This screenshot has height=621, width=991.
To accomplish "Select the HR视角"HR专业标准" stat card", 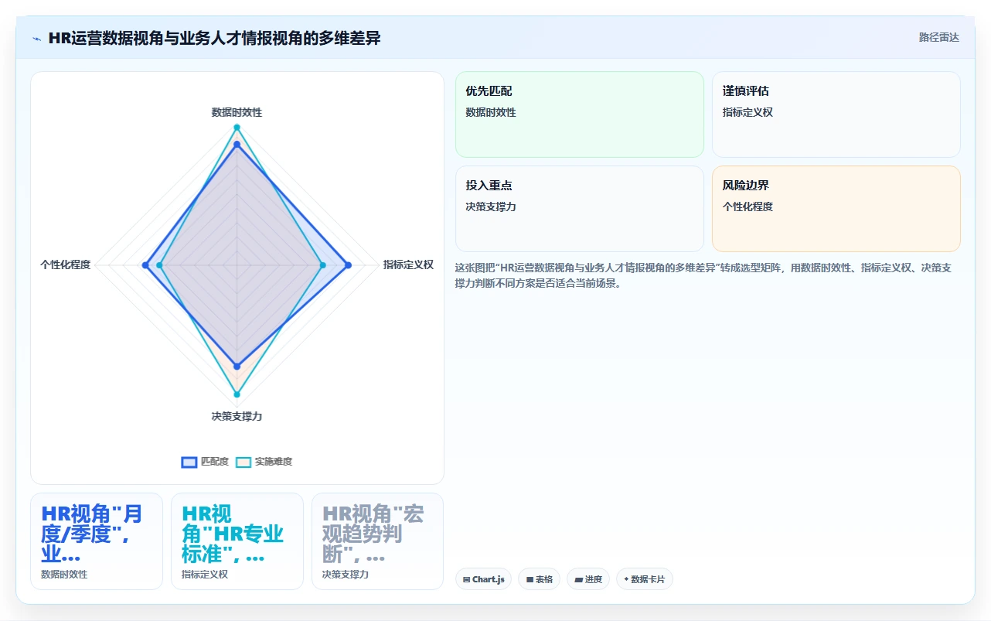I will pos(237,541).
